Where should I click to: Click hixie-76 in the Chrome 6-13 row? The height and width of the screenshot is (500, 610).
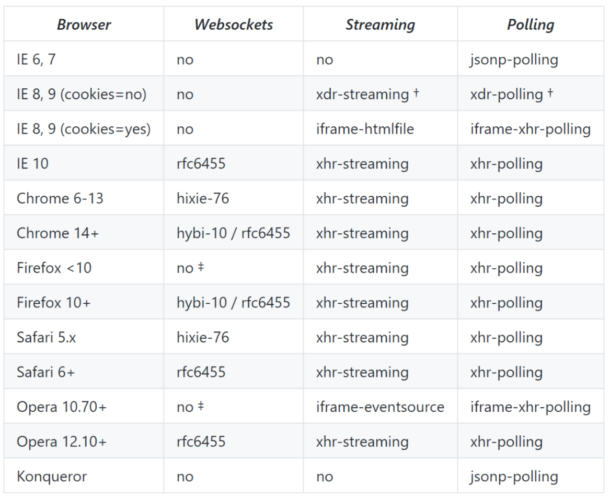203,198
